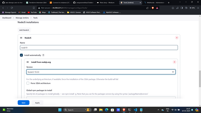Open Visual Studio Code from taskbar
This screenshot has height=113, width=201.
pyautogui.click(x=135, y=110)
